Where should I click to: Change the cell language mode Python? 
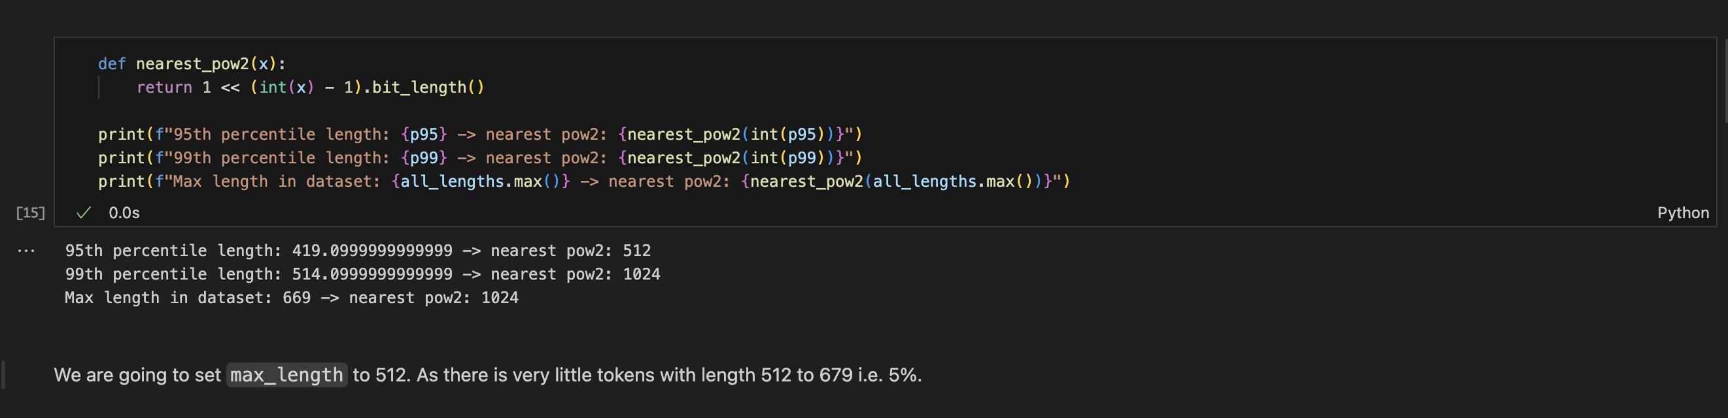(x=1682, y=213)
